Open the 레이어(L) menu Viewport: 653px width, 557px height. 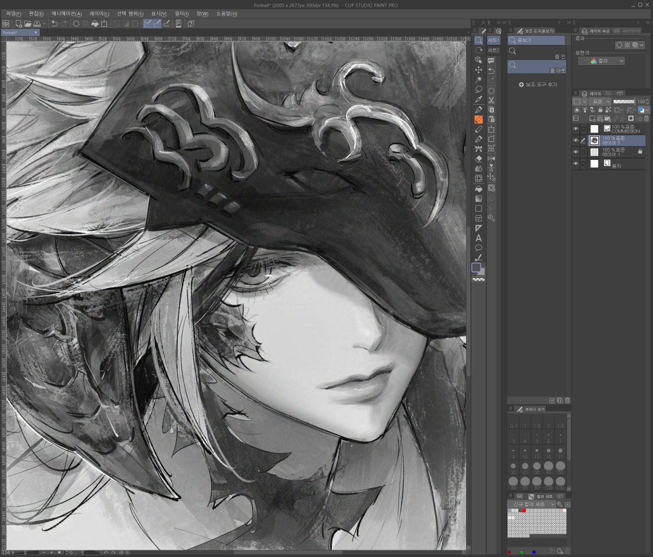coord(100,14)
